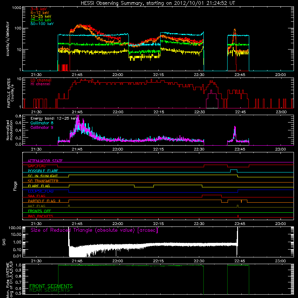298x298 pixels.
Task: Select the 'POSSIBLE_FLARE' flag label
Action: (43, 171)
